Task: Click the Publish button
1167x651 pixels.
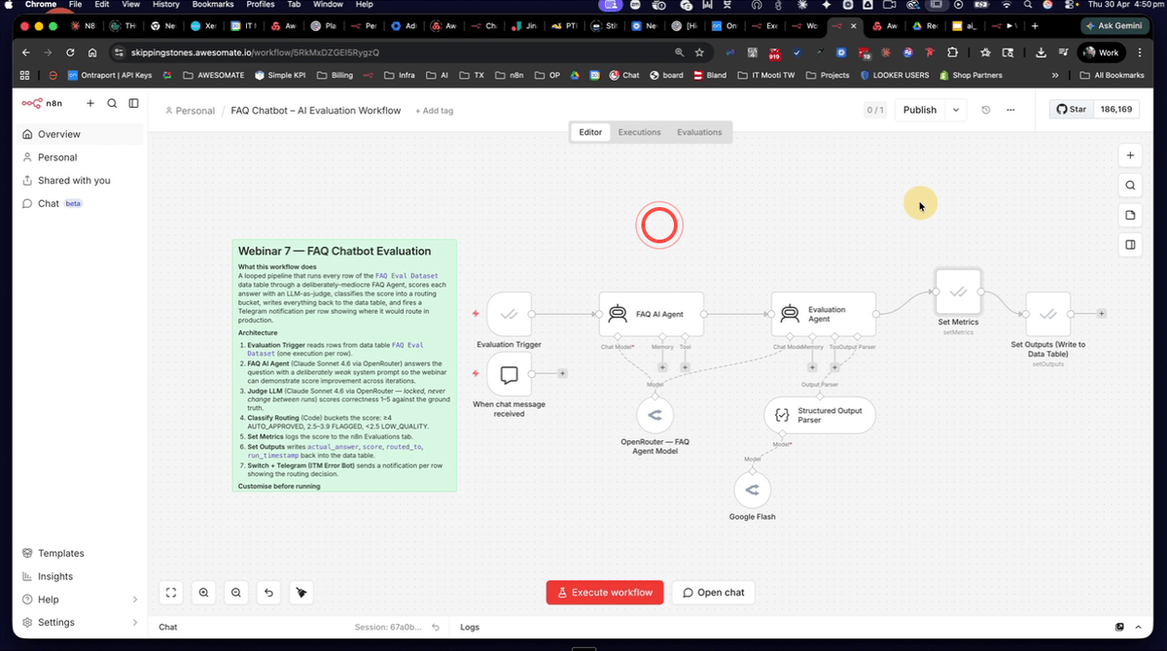Action: tap(919, 110)
